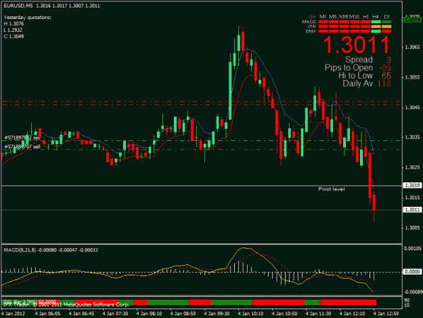423x318 pixels.
Task: Click the red MACD M1 signal cell
Action: coord(324,22)
